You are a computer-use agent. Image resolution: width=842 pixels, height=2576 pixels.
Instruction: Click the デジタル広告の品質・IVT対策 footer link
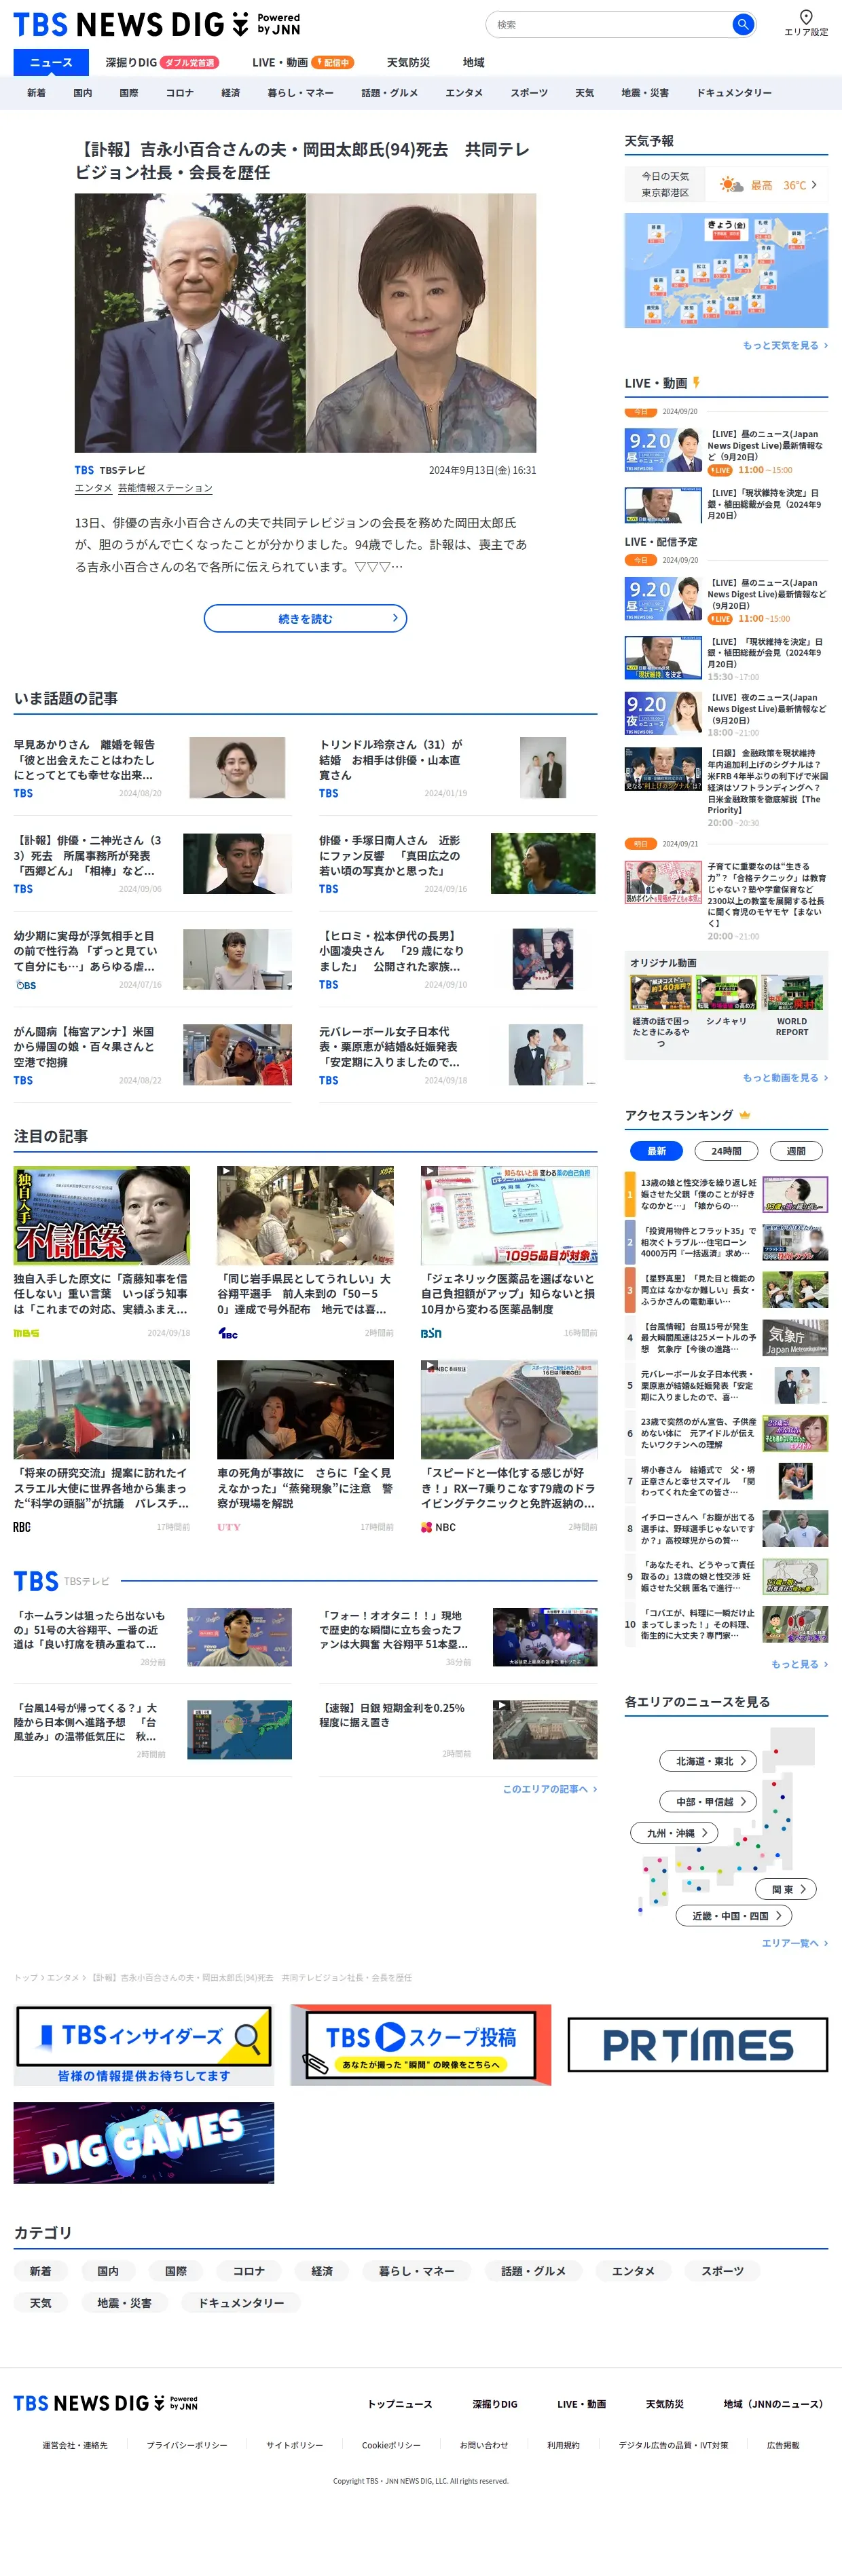point(673,2445)
